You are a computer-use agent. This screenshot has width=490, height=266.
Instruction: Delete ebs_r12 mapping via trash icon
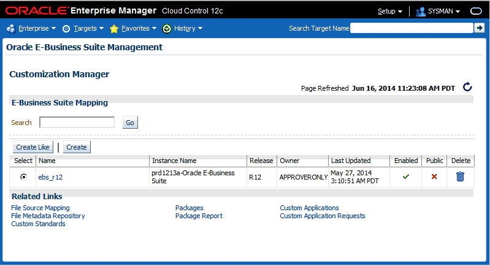[x=460, y=177]
